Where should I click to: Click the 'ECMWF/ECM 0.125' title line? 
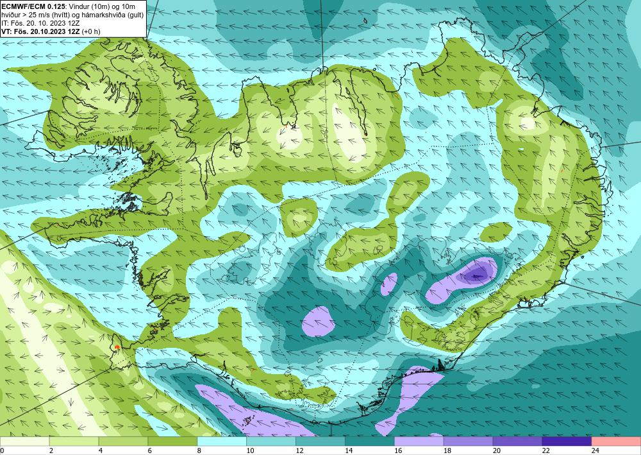pyautogui.click(x=69, y=6)
